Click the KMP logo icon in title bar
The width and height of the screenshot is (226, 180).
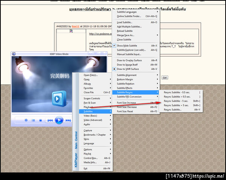click(14, 54)
